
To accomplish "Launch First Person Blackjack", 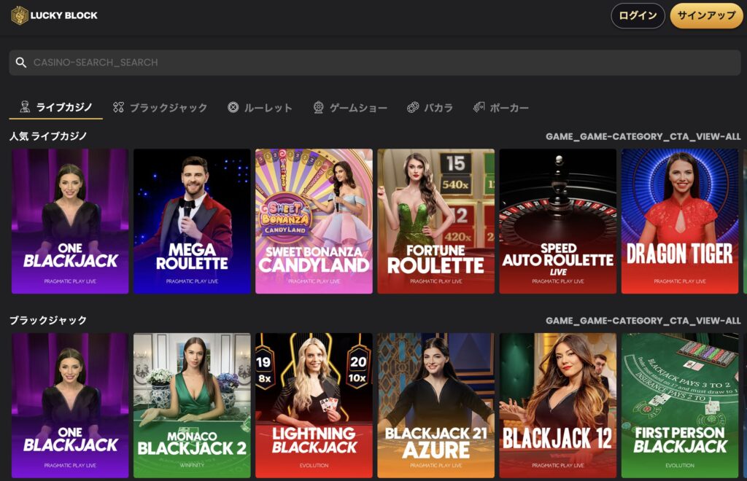I will pos(680,405).
